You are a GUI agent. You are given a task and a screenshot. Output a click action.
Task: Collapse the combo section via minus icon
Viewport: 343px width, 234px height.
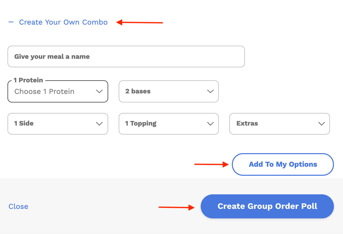pyautogui.click(x=11, y=22)
